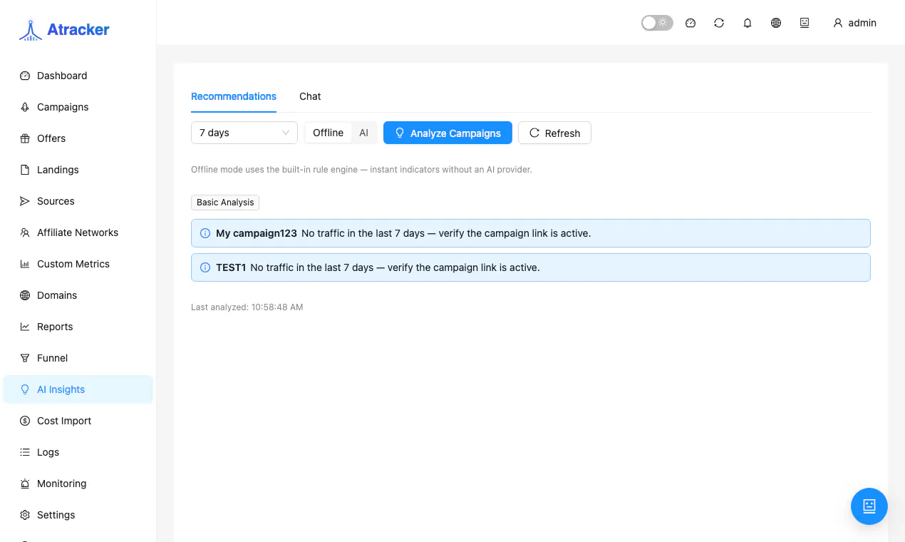Click the Affiliate Networks people icon
Image resolution: width=905 pixels, height=542 pixels.
pos(25,232)
